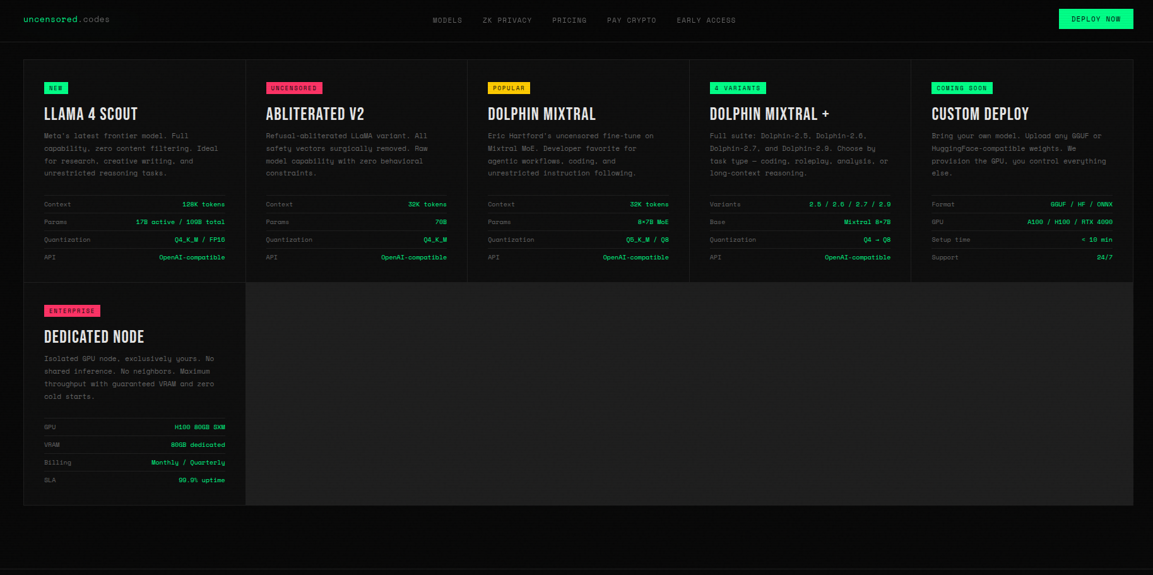The height and width of the screenshot is (575, 1153).
Task: Click the CUSTOM DEPLOY heading
Action: (979, 114)
